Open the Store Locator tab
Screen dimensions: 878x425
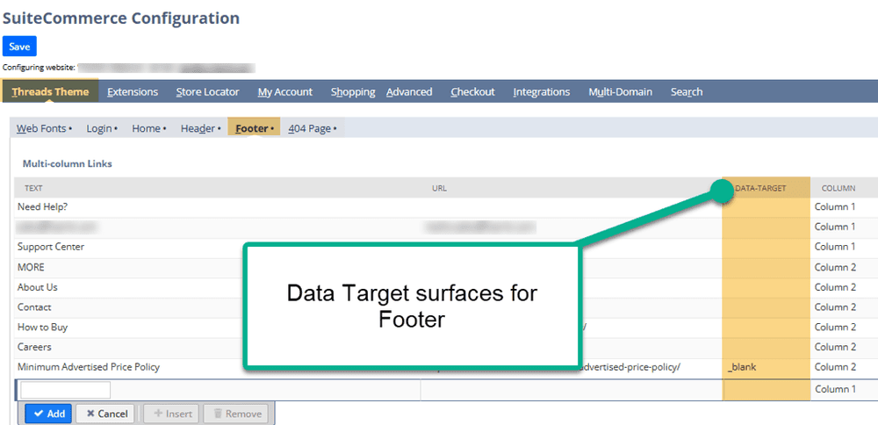click(x=207, y=92)
